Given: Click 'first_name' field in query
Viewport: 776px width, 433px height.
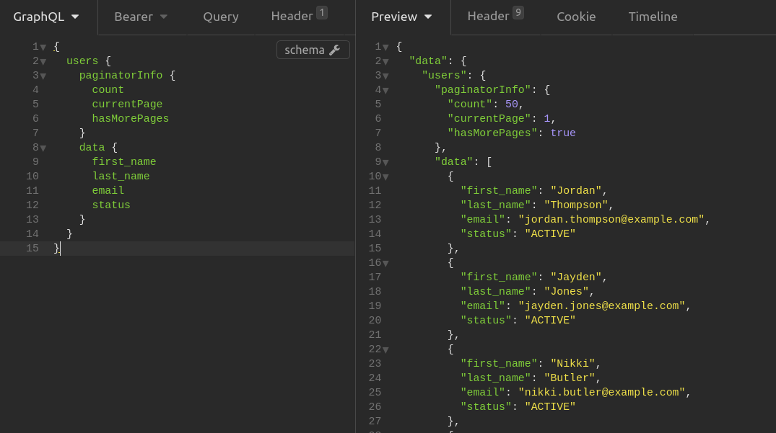Looking at the screenshot, I should [x=123, y=162].
